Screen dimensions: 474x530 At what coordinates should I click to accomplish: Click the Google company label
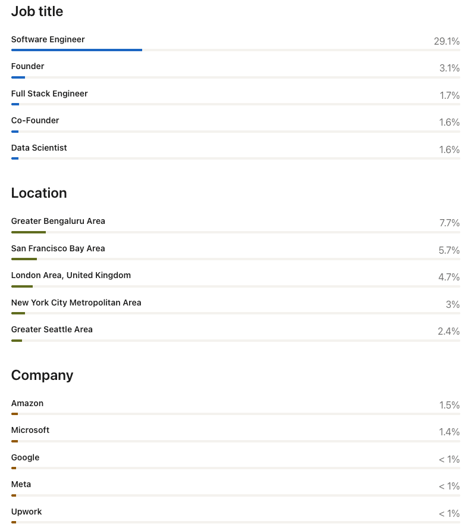(x=26, y=458)
